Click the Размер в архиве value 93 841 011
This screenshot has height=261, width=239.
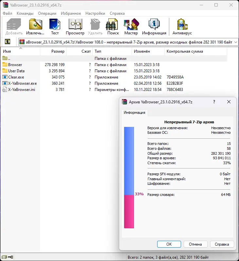tap(222, 158)
